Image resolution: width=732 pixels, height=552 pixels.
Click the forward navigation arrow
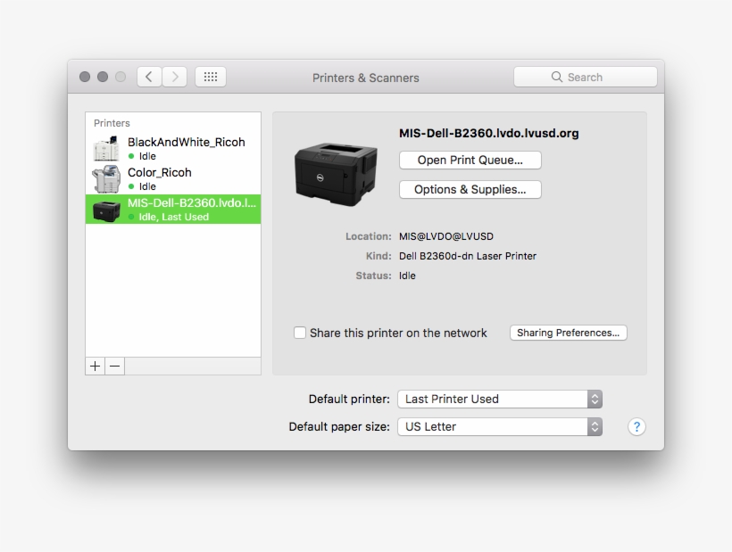[x=175, y=78]
